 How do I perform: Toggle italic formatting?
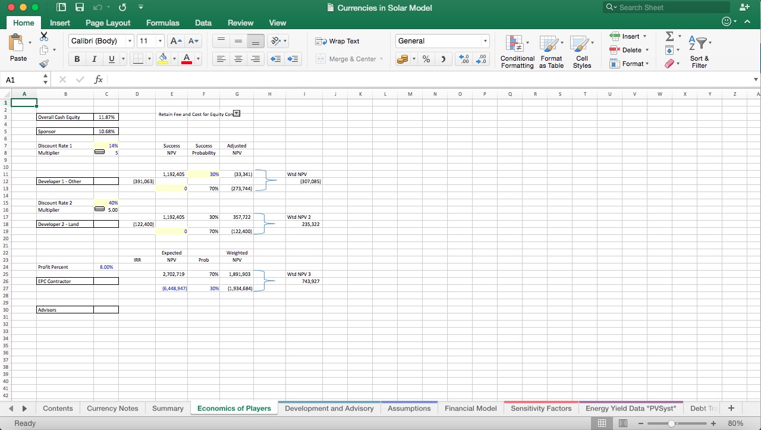pyautogui.click(x=94, y=59)
